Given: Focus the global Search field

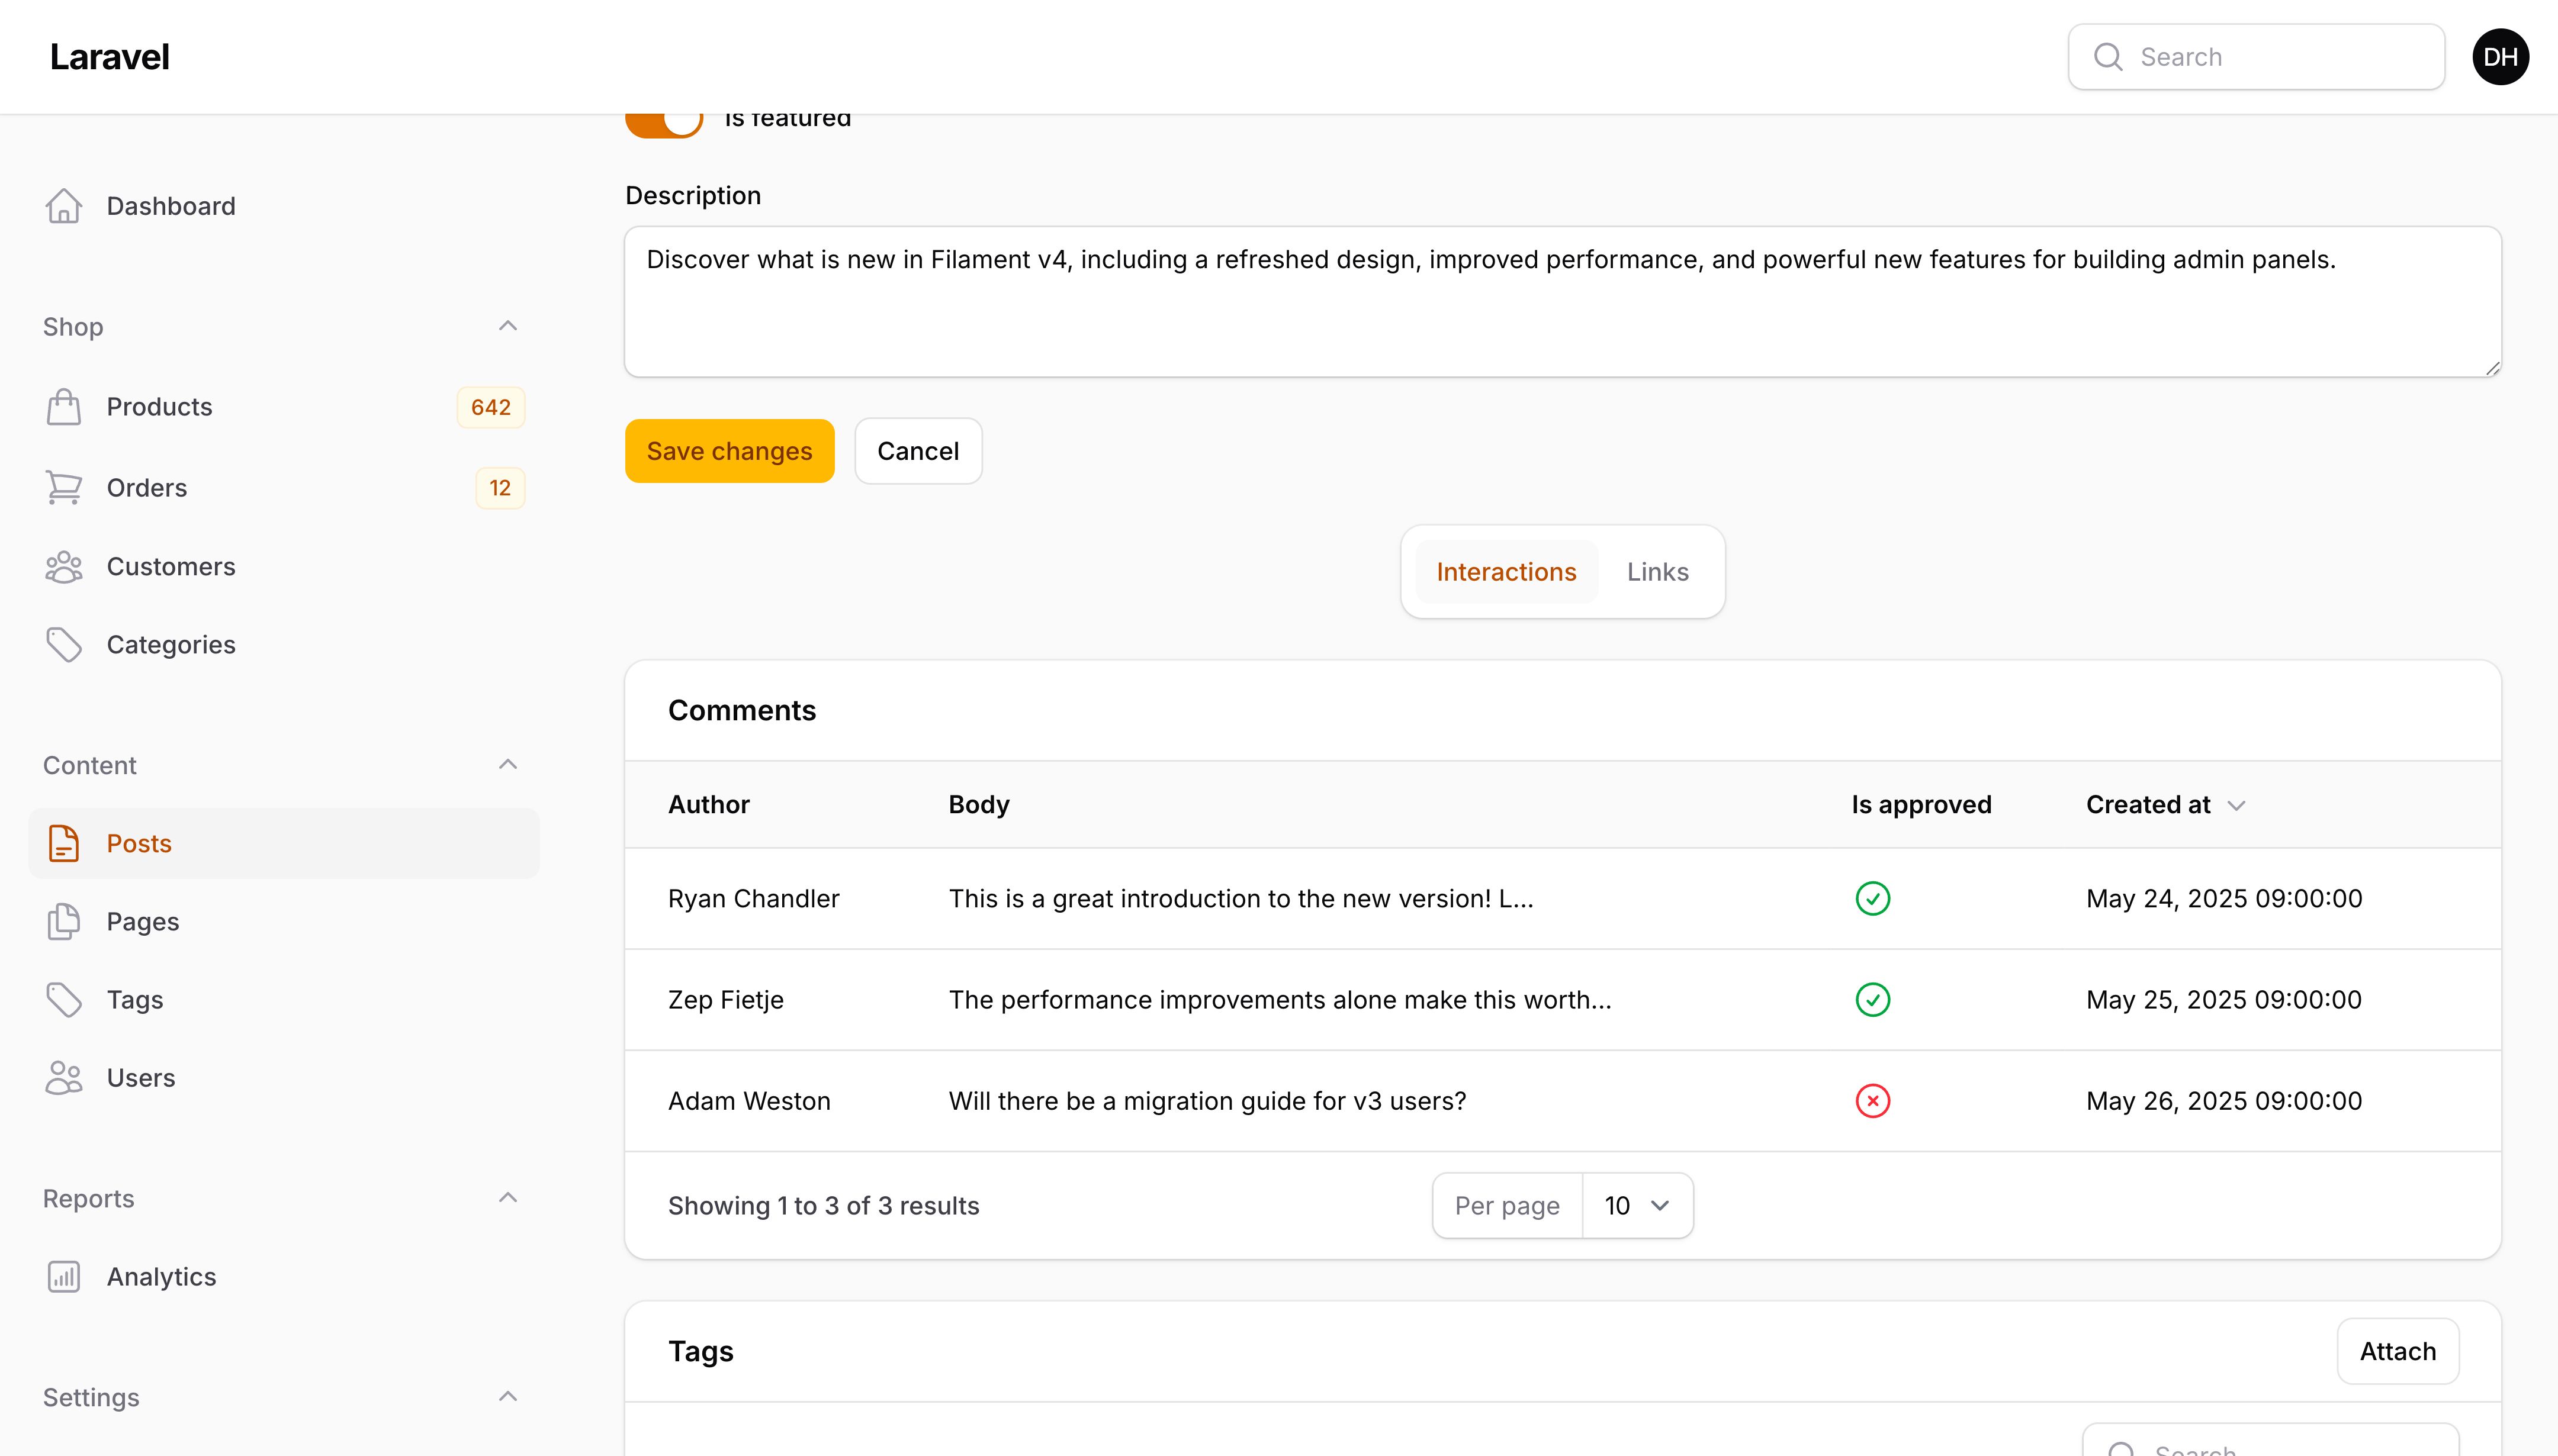Looking at the screenshot, I should point(2256,57).
